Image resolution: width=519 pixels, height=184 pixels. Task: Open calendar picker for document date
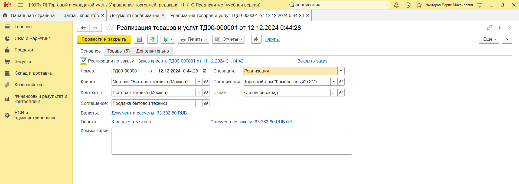coord(205,71)
